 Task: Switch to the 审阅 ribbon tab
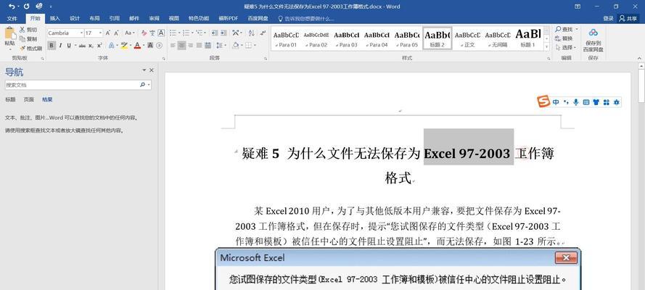(154, 18)
